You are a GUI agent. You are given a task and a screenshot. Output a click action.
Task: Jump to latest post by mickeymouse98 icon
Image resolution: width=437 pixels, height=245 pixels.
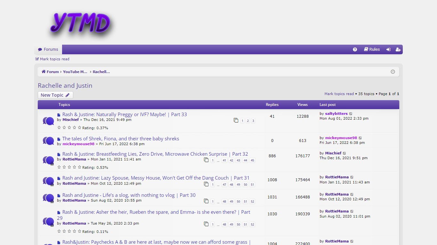(x=360, y=138)
